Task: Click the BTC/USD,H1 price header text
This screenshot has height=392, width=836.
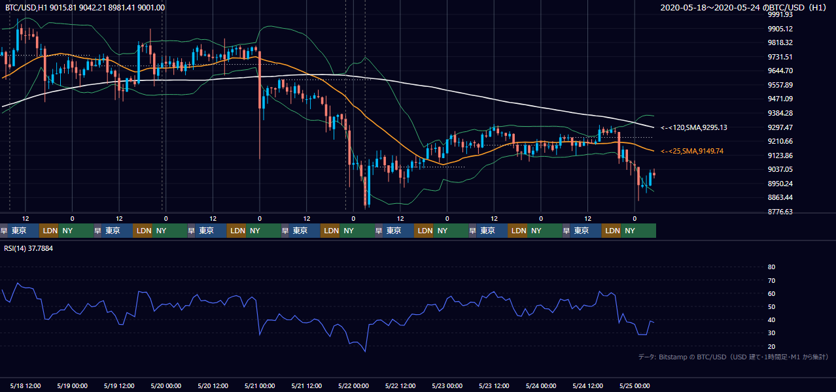Action: (85, 7)
